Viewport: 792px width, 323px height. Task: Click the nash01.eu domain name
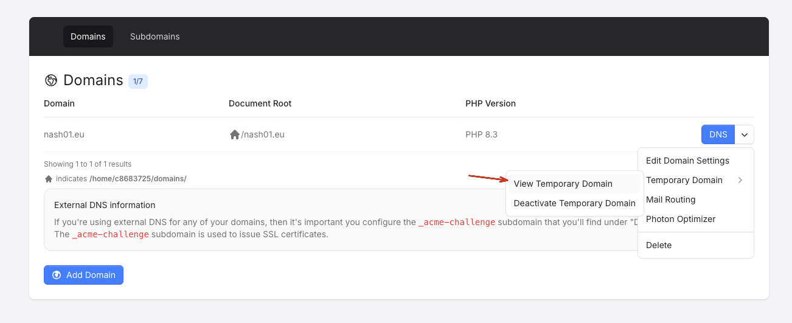(x=64, y=134)
